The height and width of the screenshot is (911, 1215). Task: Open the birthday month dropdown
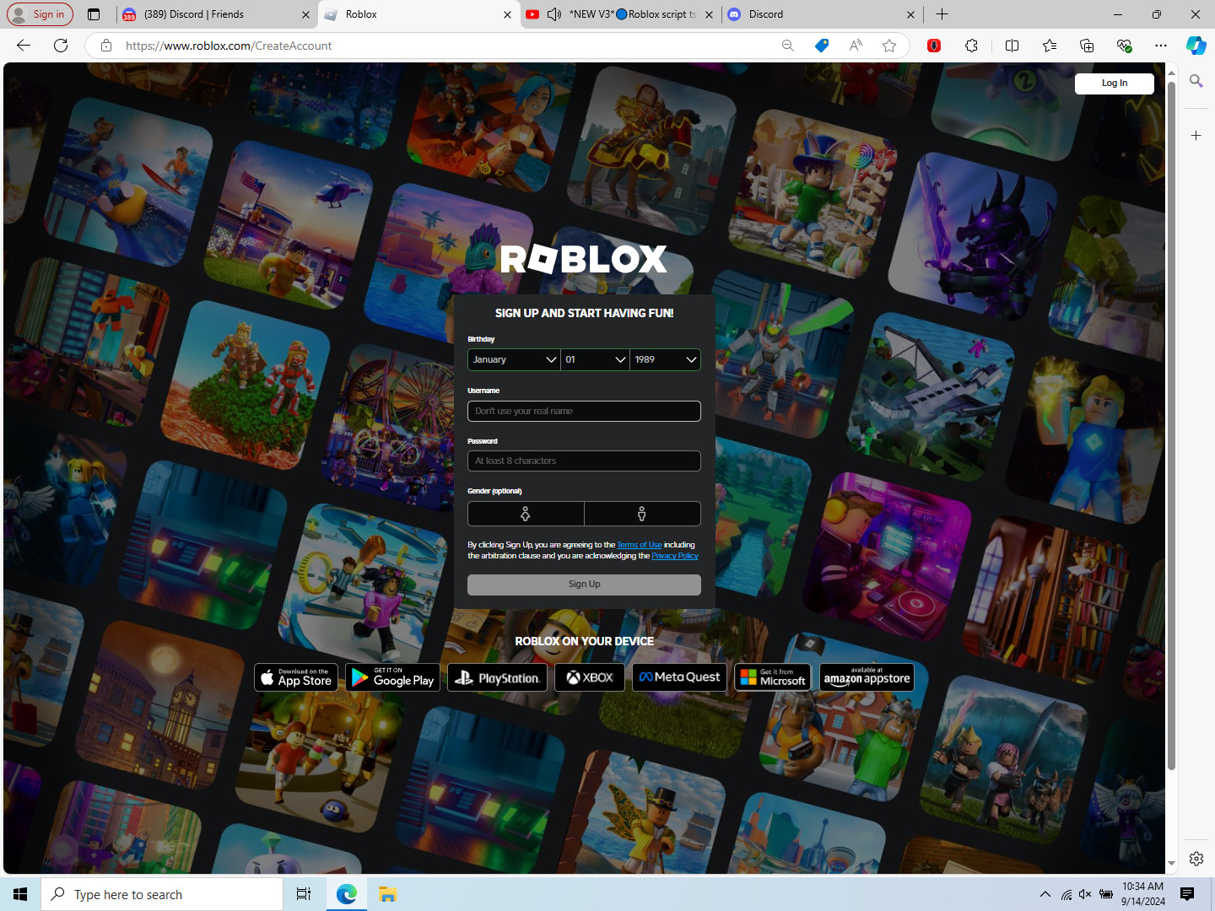[514, 359]
